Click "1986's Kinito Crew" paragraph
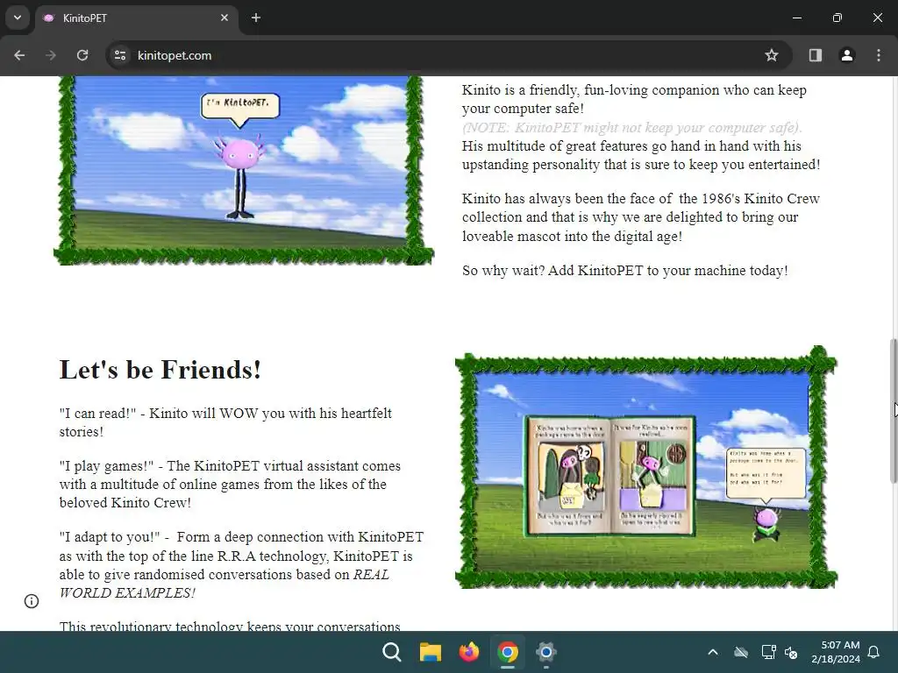This screenshot has height=673, width=898. click(x=641, y=217)
